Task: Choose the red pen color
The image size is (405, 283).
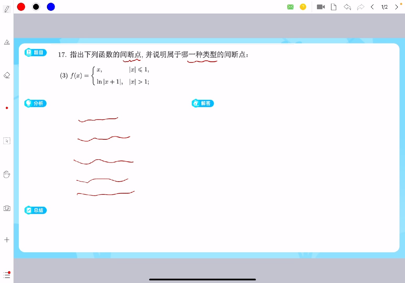Action: pyautogui.click(x=21, y=7)
